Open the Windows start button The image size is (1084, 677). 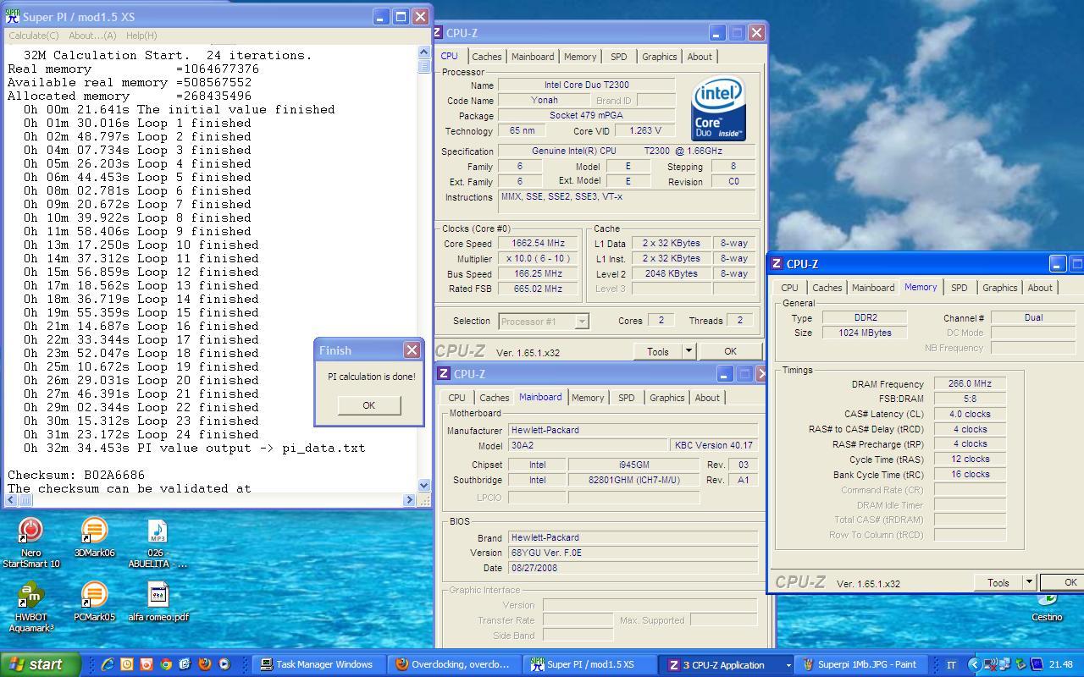coord(40,664)
